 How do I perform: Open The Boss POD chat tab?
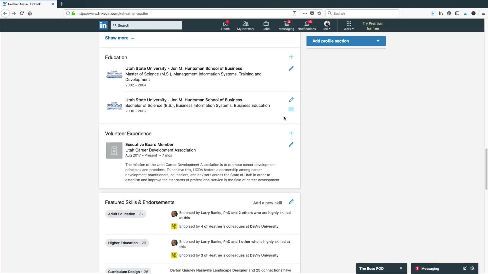[372, 268]
